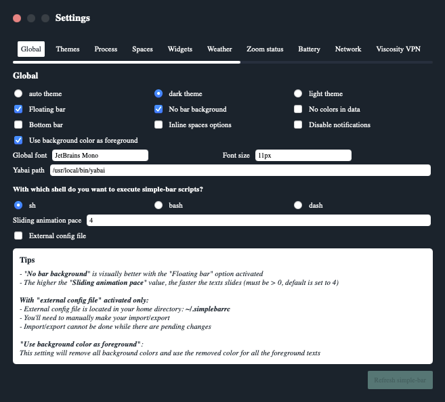Switch to Zoom status tab

pyautogui.click(x=265, y=49)
